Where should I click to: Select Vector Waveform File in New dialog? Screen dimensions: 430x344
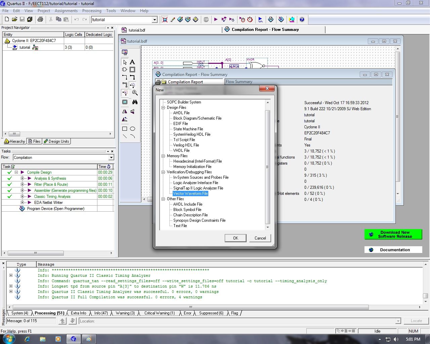[x=190, y=193]
